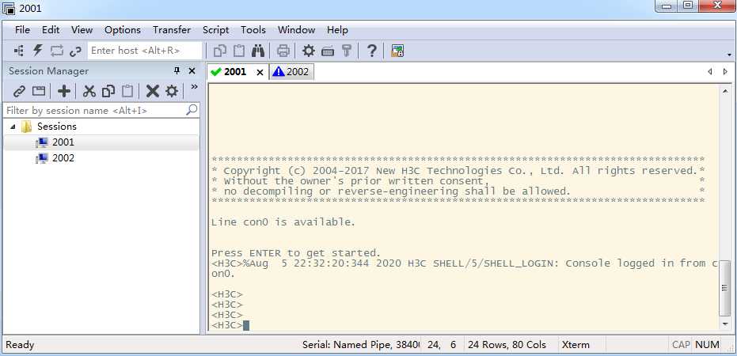The image size is (737, 356).
Task: Select session 2001 in the tree
Action: [63, 142]
